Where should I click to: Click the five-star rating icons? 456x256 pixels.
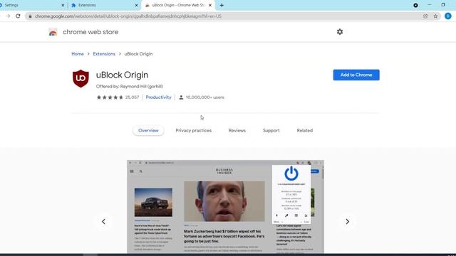pos(110,97)
